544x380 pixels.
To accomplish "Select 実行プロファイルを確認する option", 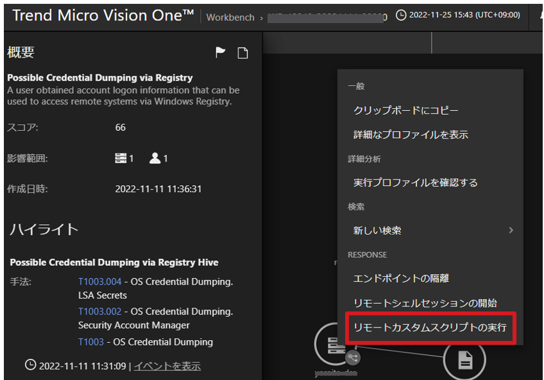I will (x=415, y=183).
